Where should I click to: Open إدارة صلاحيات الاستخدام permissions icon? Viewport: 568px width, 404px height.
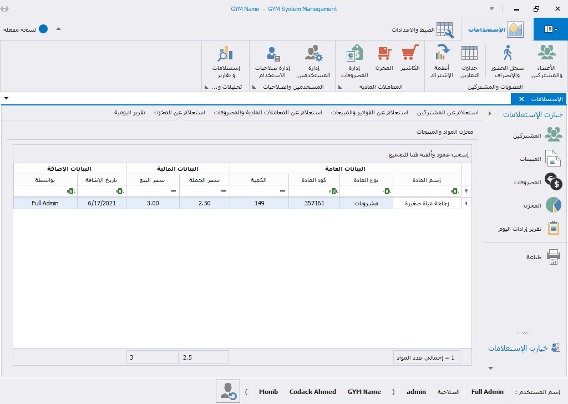[272, 61]
